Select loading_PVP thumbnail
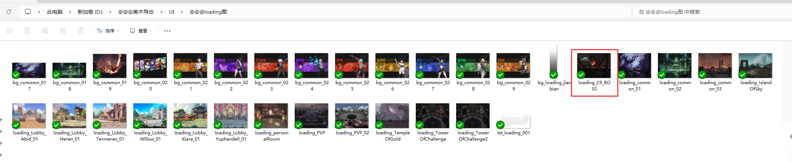 pos(311,116)
